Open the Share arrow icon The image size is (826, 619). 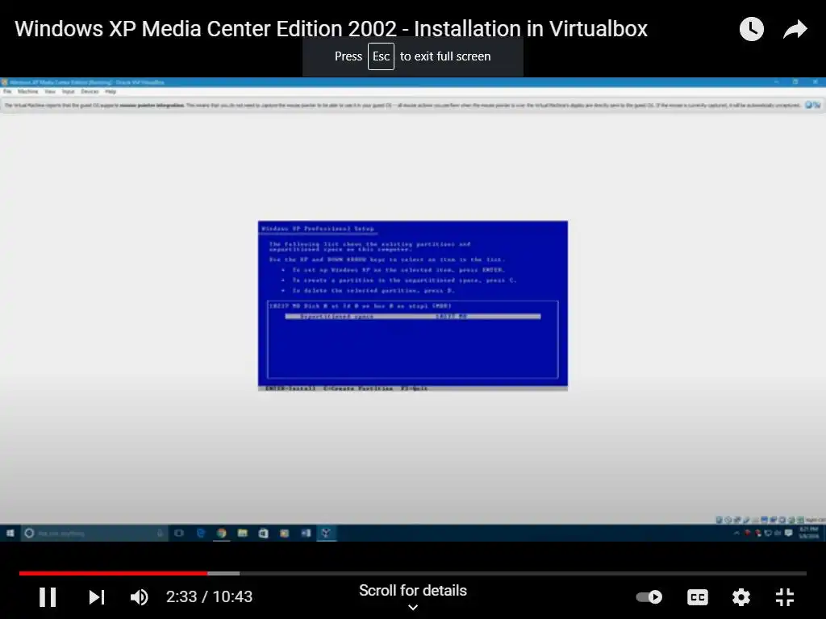pos(795,30)
